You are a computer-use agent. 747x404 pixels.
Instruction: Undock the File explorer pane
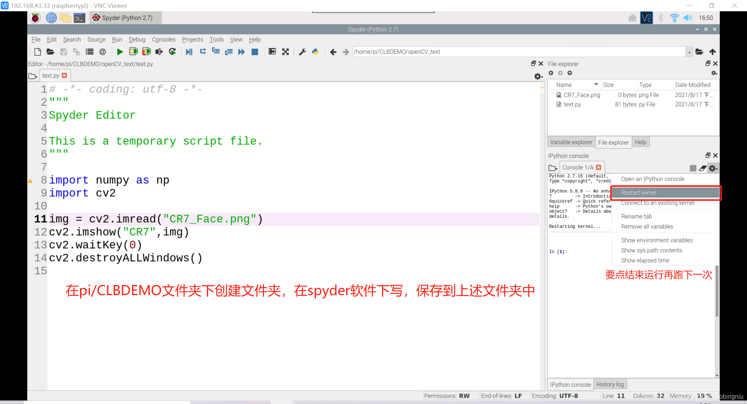[708, 63]
